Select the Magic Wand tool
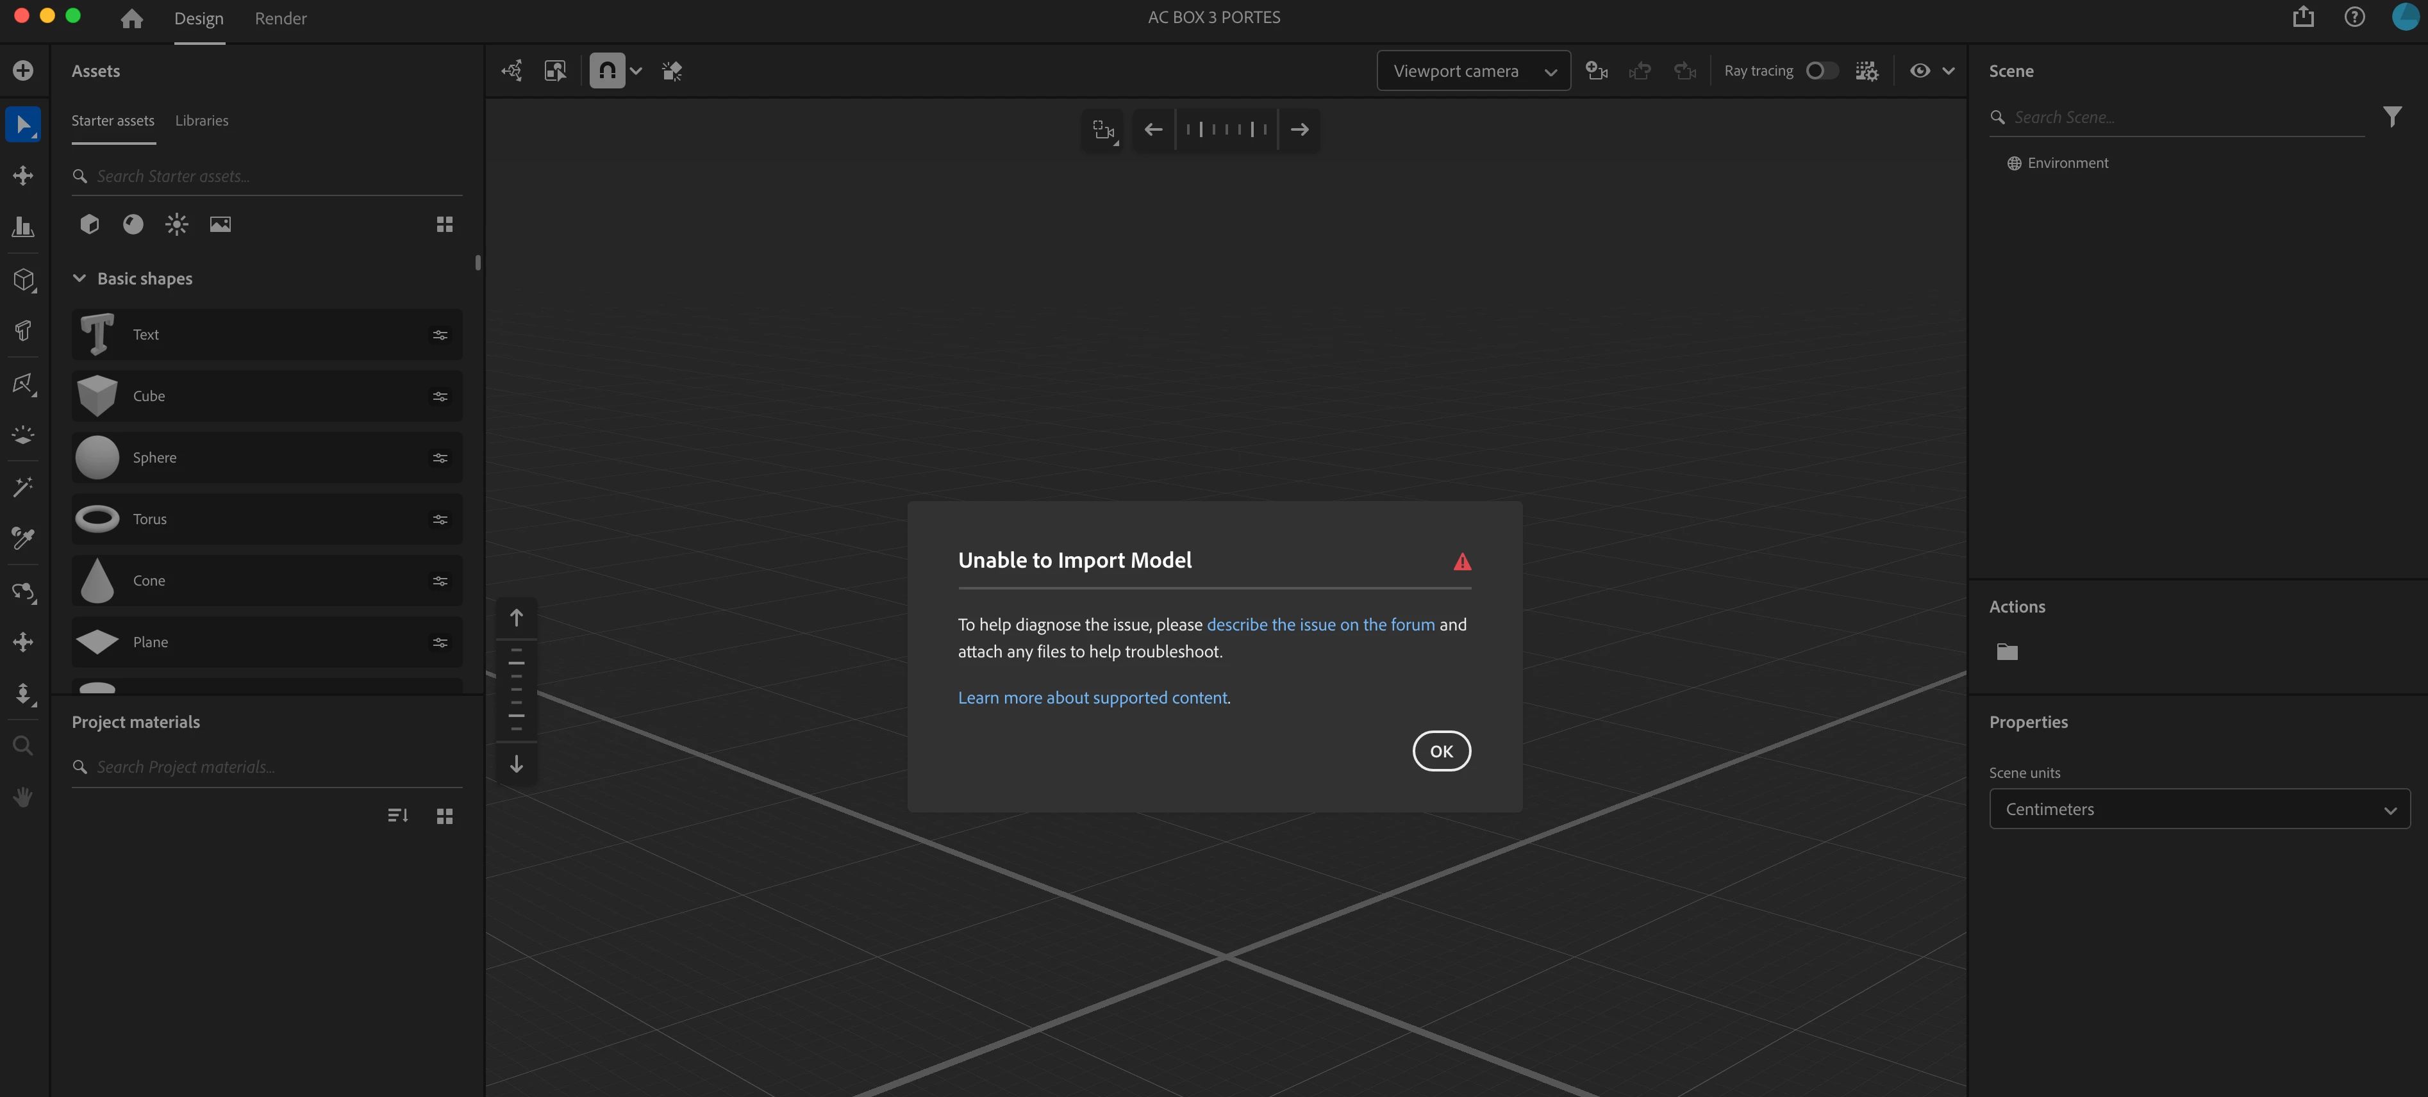This screenshot has height=1097, width=2428. click(x=24, y=486)
